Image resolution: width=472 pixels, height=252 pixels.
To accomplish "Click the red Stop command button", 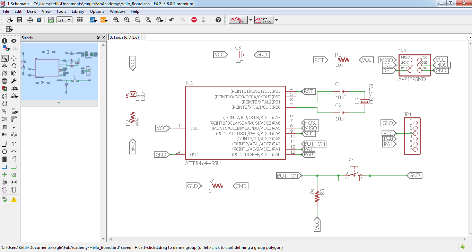I will (194, 20).
